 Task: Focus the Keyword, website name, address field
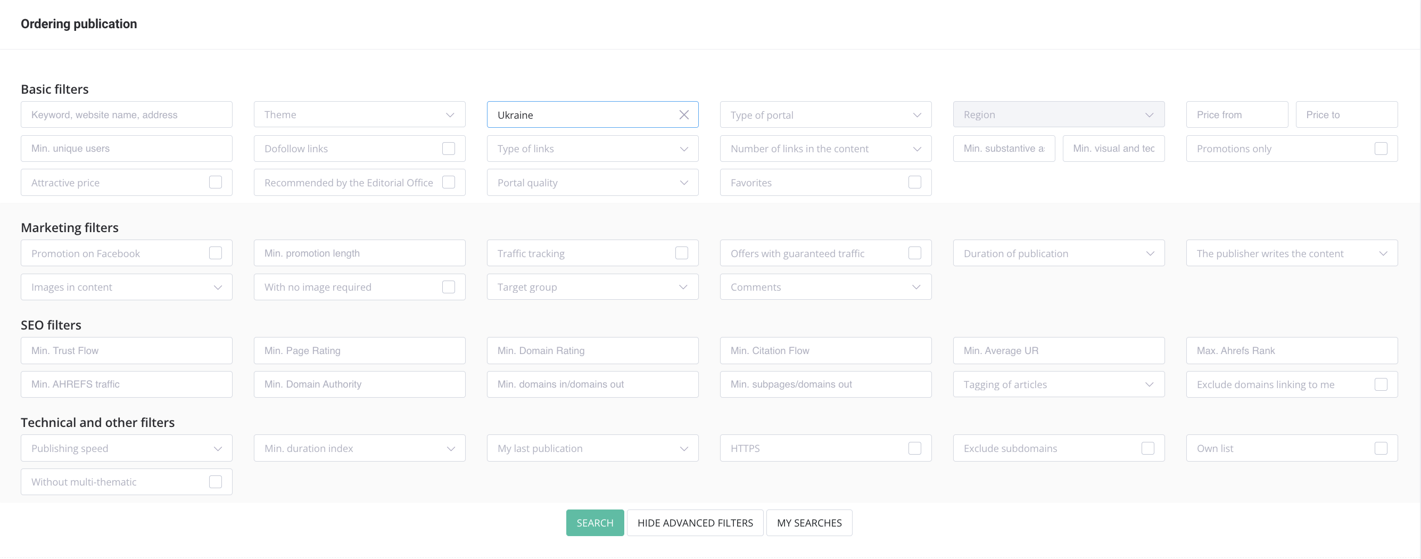pos(126,115)
